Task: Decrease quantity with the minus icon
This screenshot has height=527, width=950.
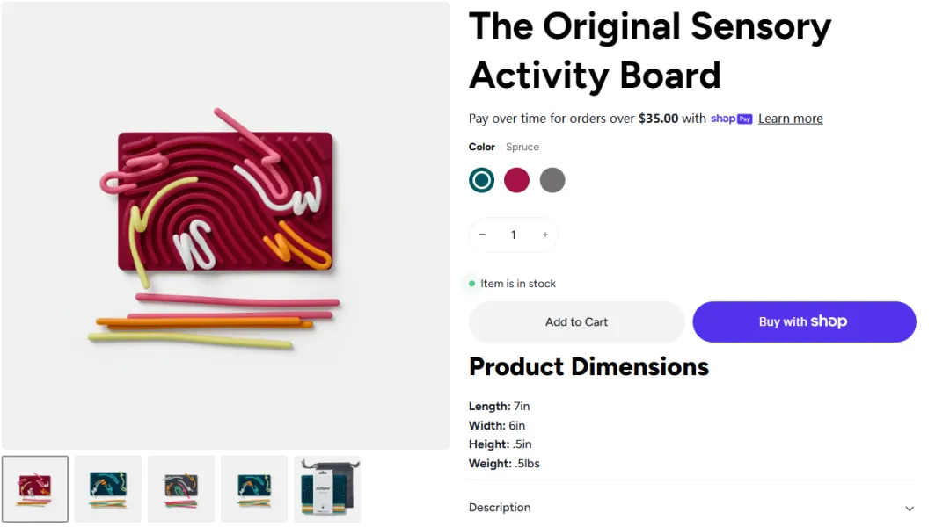Action: coord(482,235)
